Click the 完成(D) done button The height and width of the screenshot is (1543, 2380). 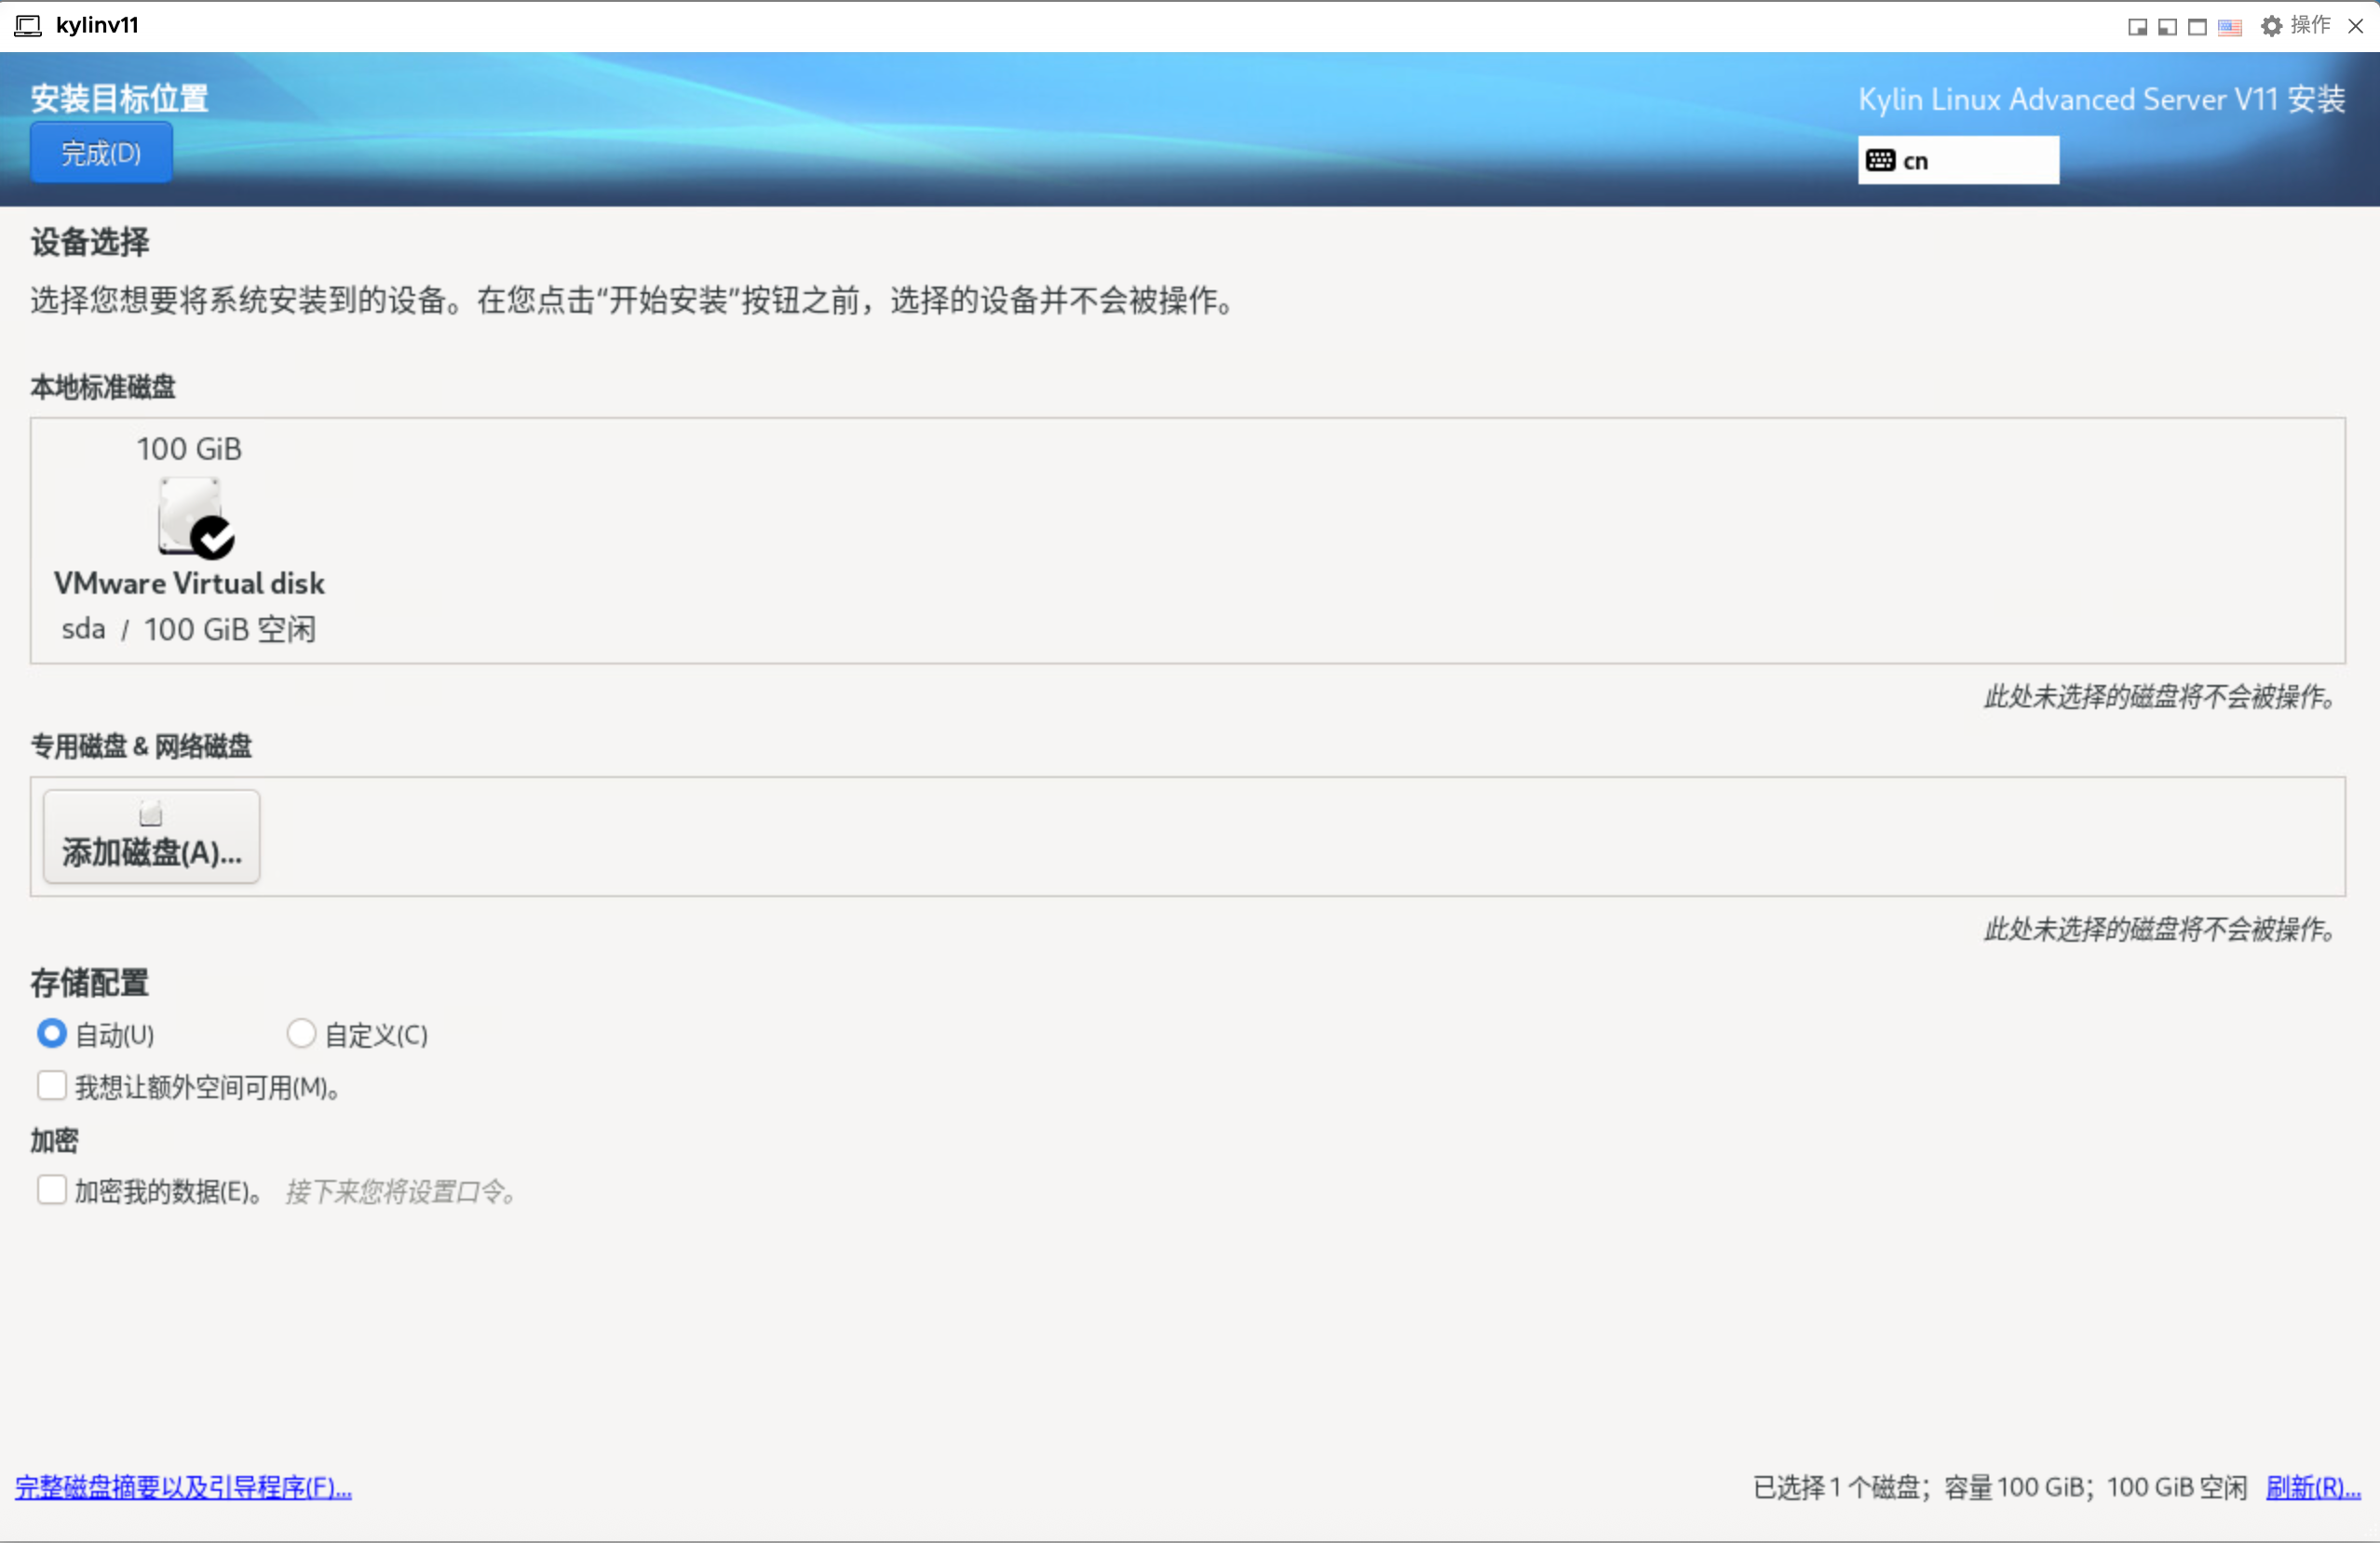tap(101, 154)
